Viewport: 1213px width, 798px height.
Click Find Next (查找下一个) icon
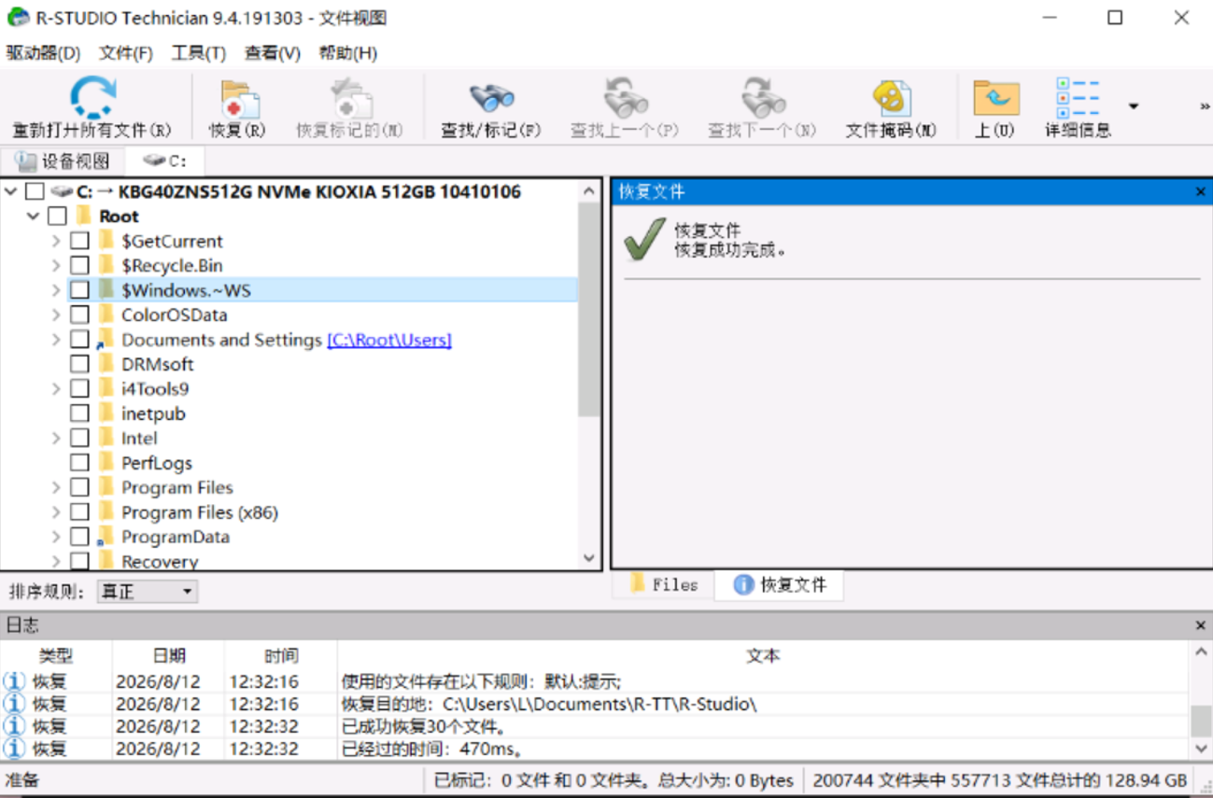click(762, 98)
